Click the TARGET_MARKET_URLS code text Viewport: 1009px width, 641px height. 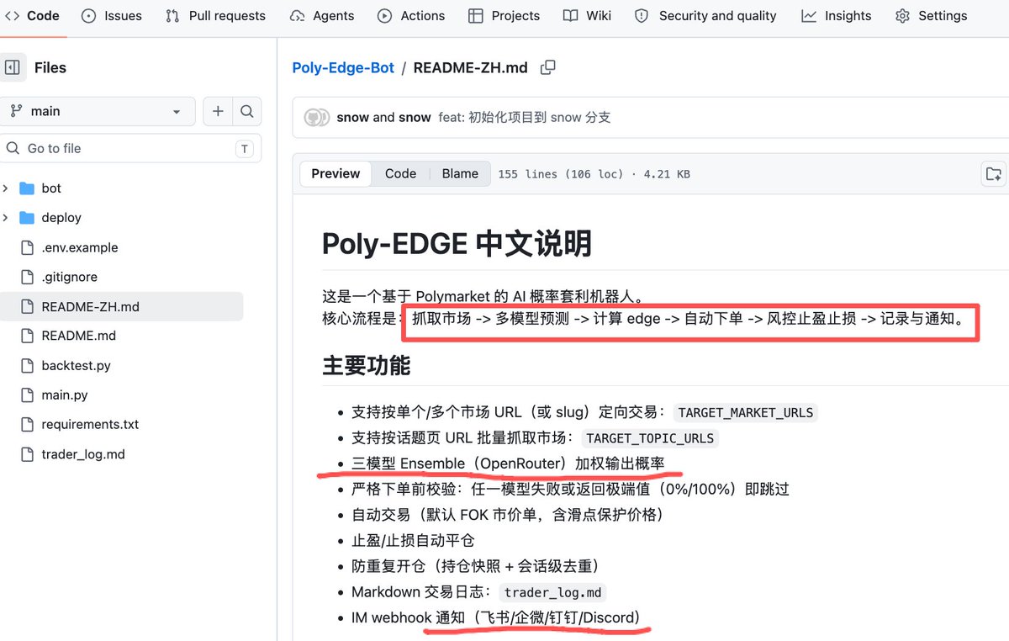(x=745, y=412)
